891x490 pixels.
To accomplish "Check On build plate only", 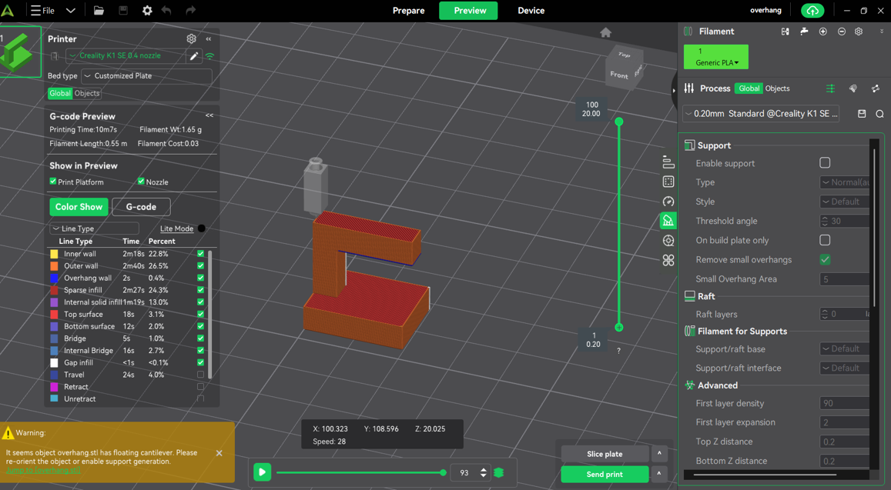I will [x=825, y=240].
